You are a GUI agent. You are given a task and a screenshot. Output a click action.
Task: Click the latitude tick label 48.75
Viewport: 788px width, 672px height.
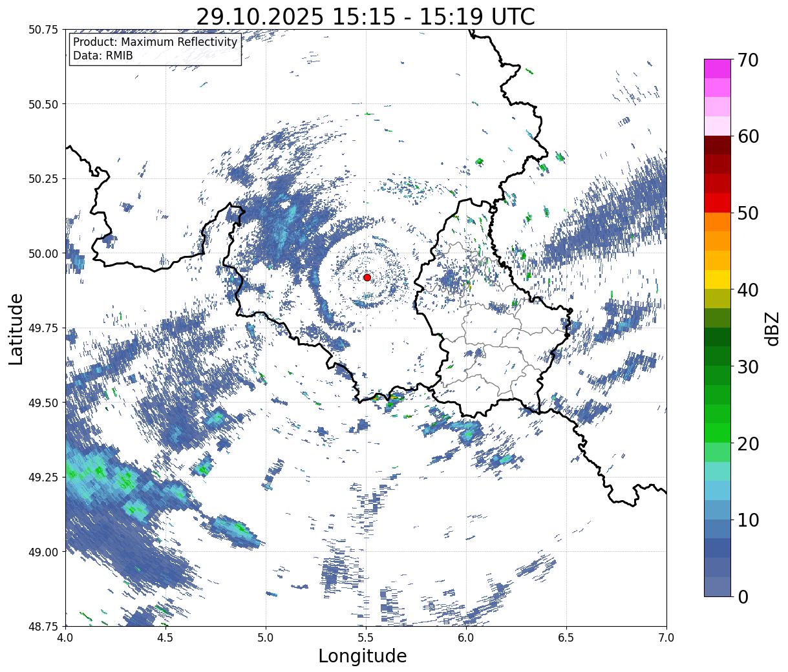tap(43, 626)
